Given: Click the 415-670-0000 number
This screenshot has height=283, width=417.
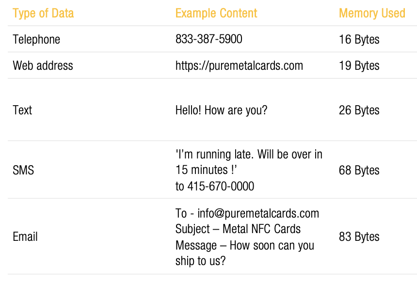Looking at the screenshot, I should click(x=221, y=186).
